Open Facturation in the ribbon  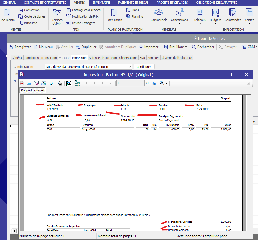point(114,15)
